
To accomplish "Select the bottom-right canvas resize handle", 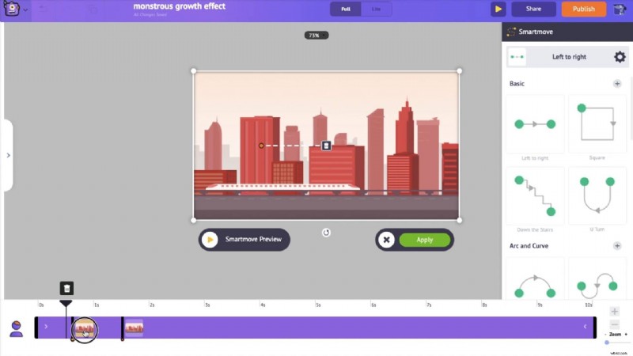I will [460, 221].
